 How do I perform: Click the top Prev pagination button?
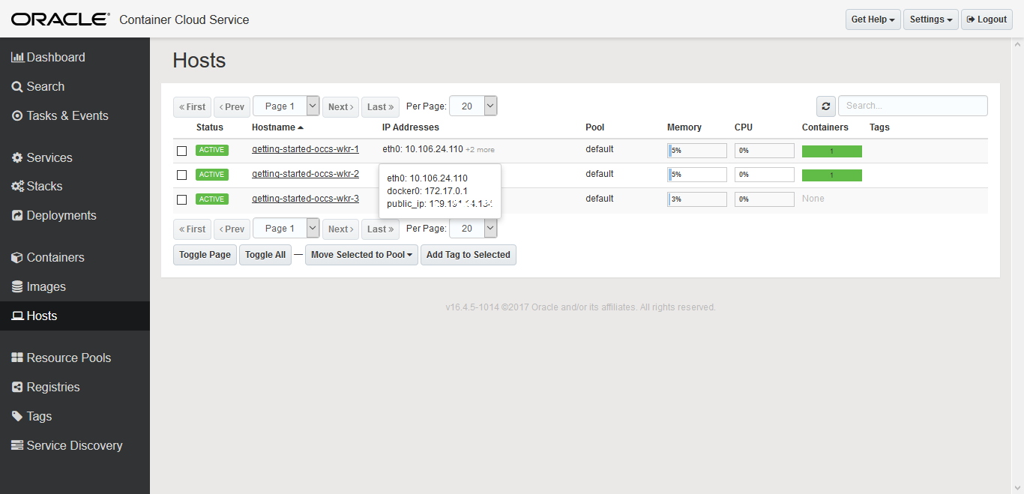pos(232,107)
